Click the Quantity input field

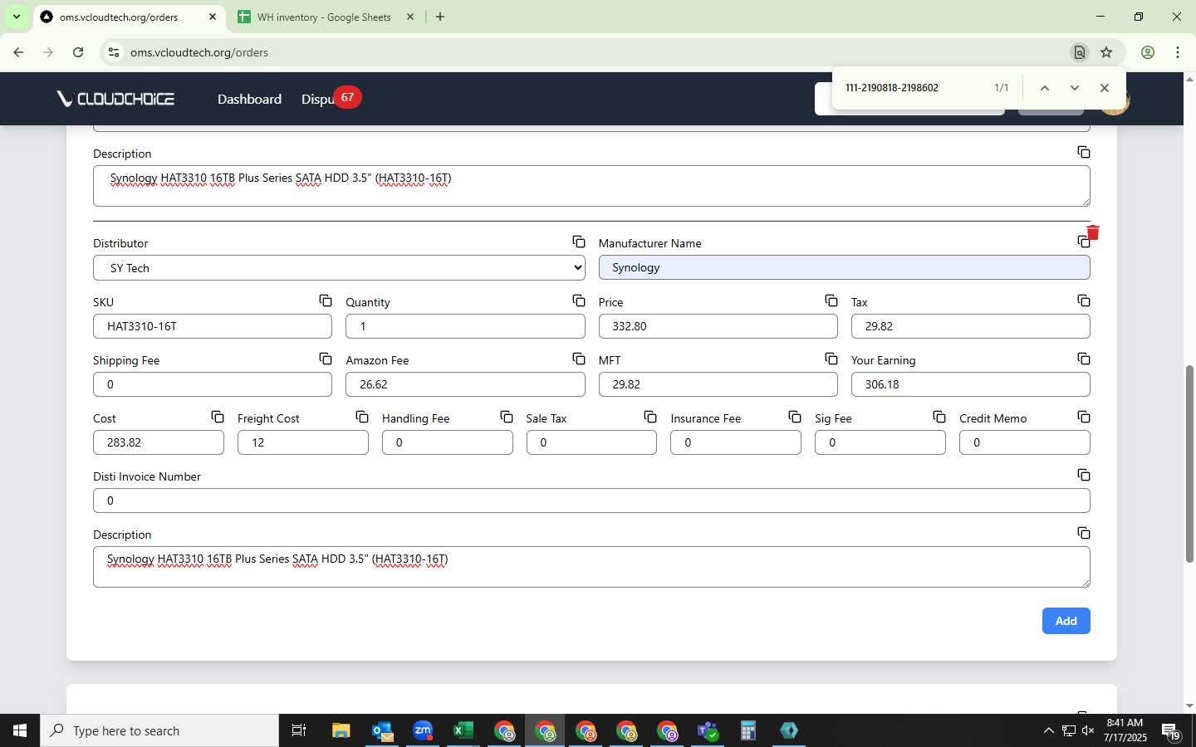pyautogui.click(x=465, y=326)
